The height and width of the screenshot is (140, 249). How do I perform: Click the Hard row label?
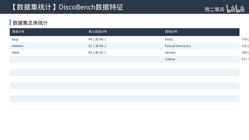(16, 52)
